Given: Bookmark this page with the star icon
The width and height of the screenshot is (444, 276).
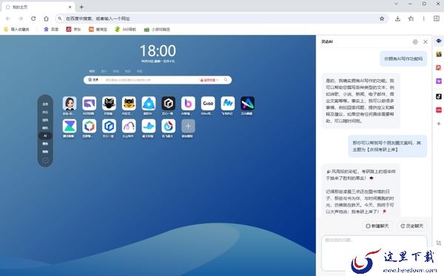Looking at the screenshot, I should 382,18.
